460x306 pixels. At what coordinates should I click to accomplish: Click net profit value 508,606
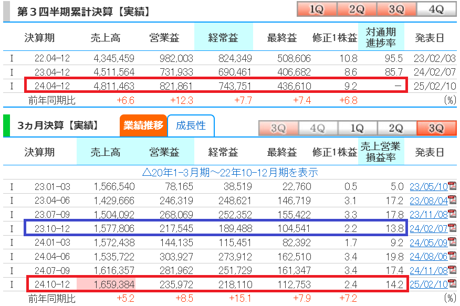tap(294, 58)
